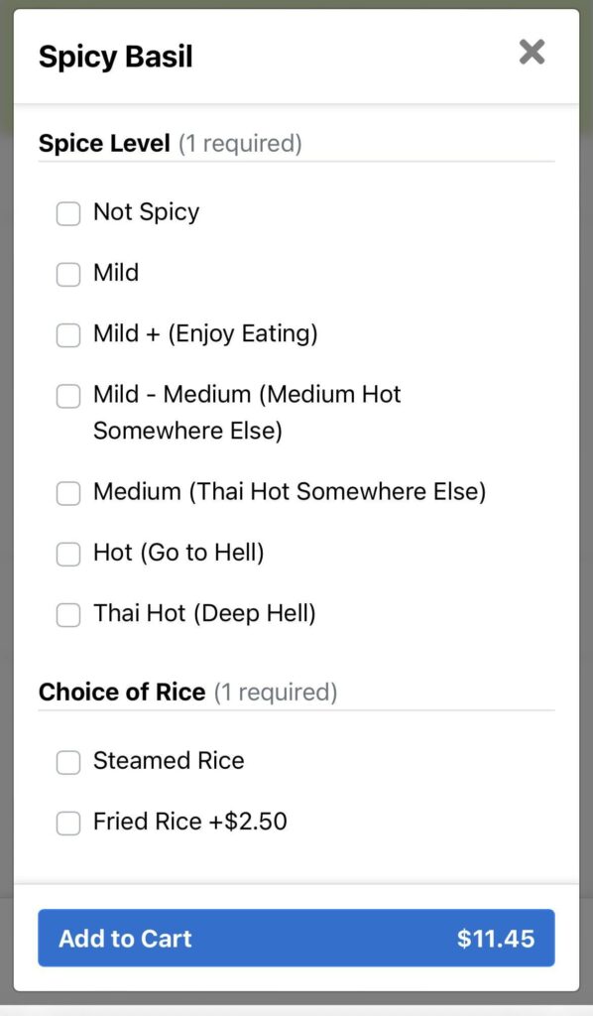Add the Spicy Basil to cart
Viewport: 593px width, 1016px height.
click(296, 938)
